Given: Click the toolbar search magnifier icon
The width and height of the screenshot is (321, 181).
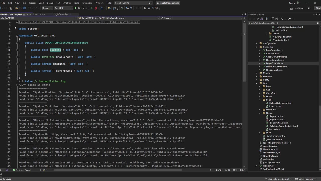Looking at the screenshot, I should tap(150, 3).
